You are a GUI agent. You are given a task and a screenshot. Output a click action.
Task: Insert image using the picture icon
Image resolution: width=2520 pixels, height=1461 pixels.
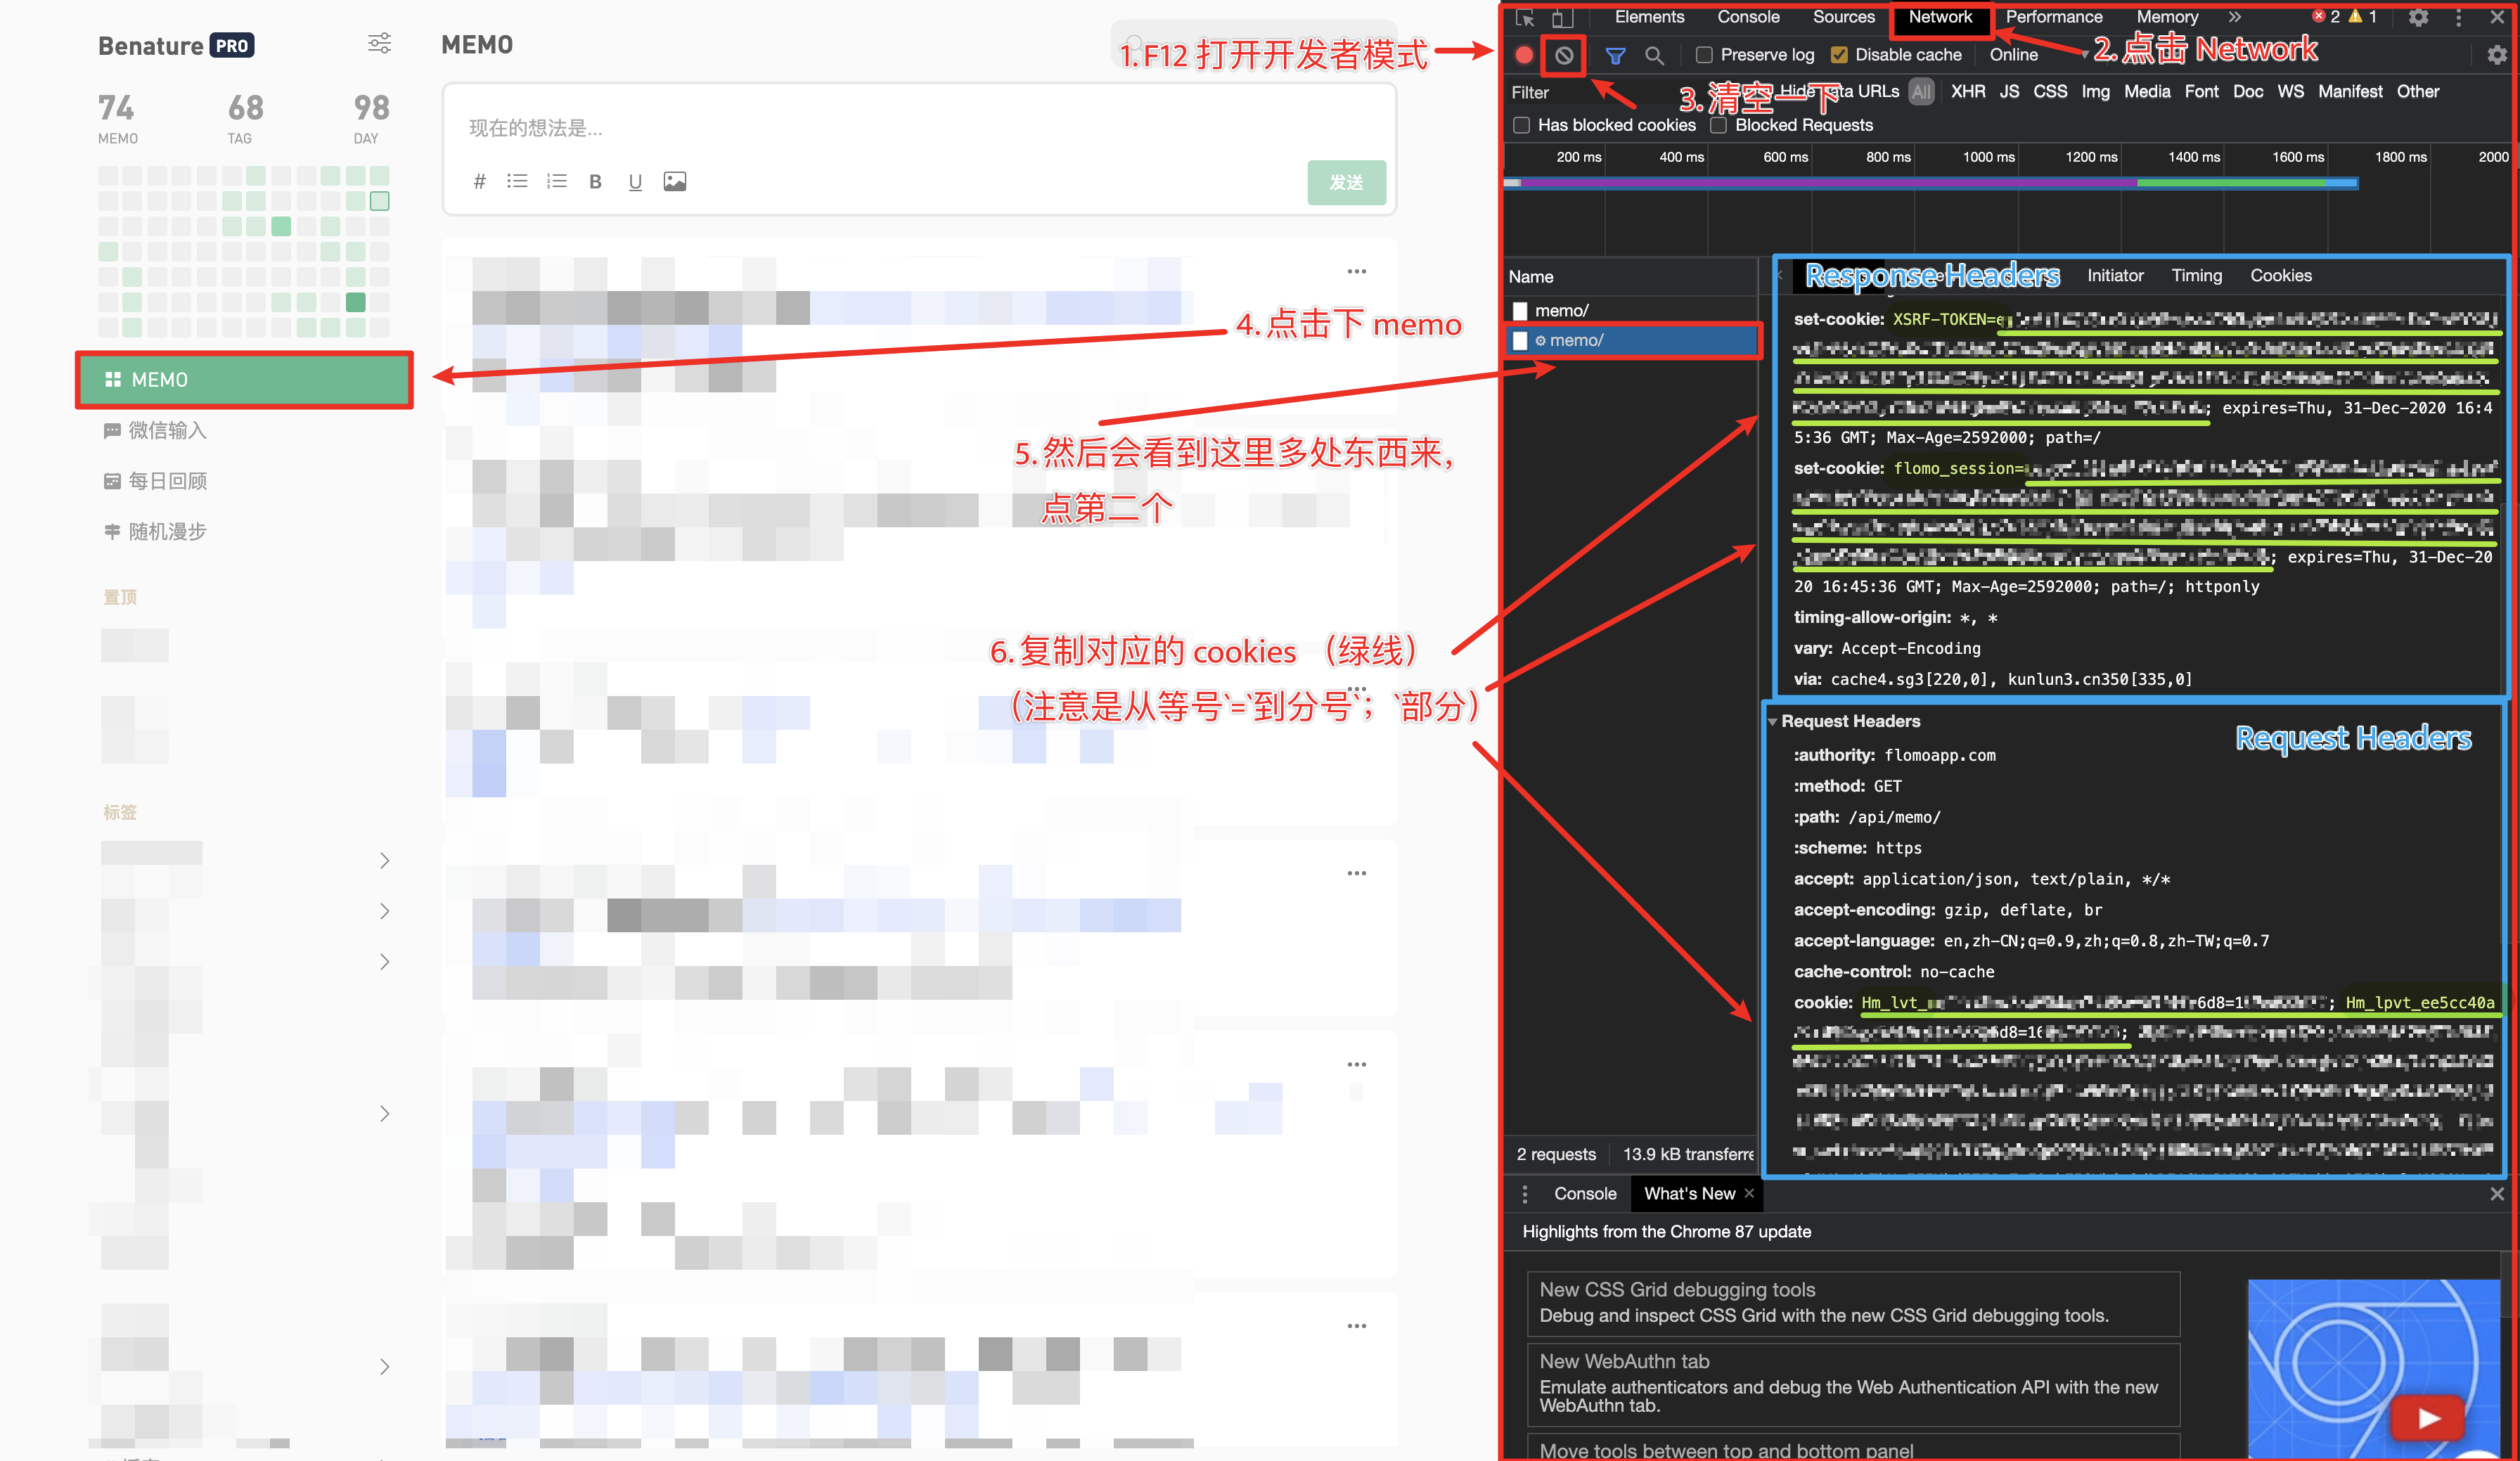point(675,181)
